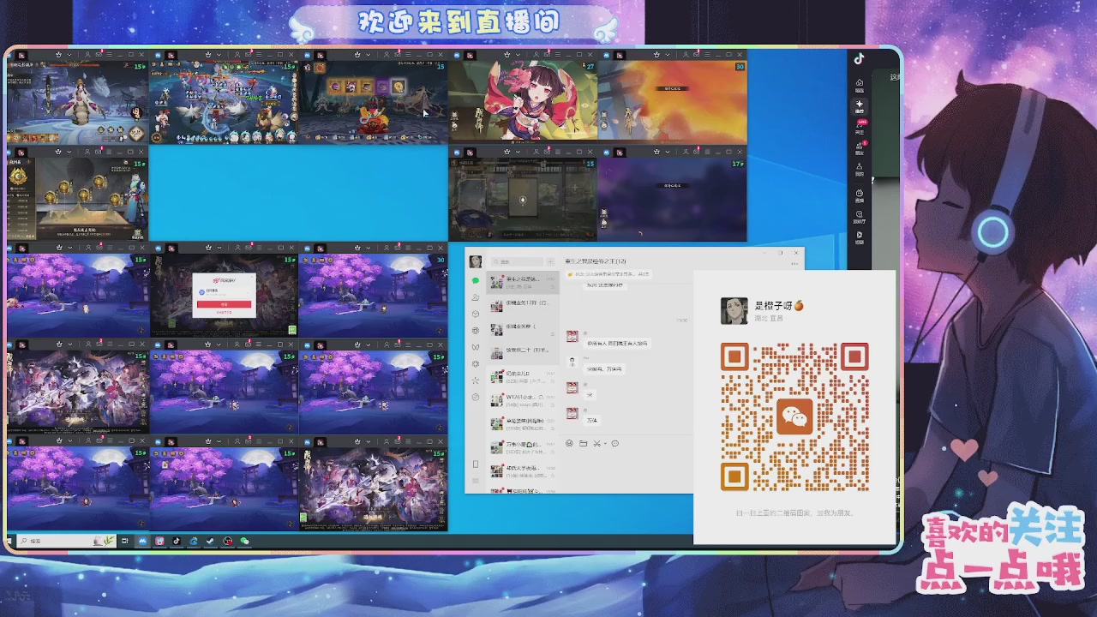Viewport: 1097px width, 617px height.
Task: Open chat history bubble icon
Action: click(x=614, y=443)
